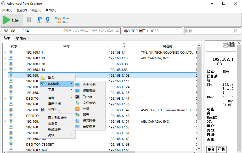Expand the 192.168.1.147 row

(x=5, y=110)
